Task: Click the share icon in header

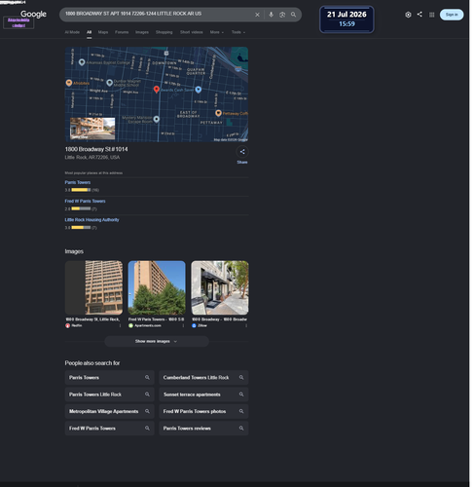Action: point(420,15)
